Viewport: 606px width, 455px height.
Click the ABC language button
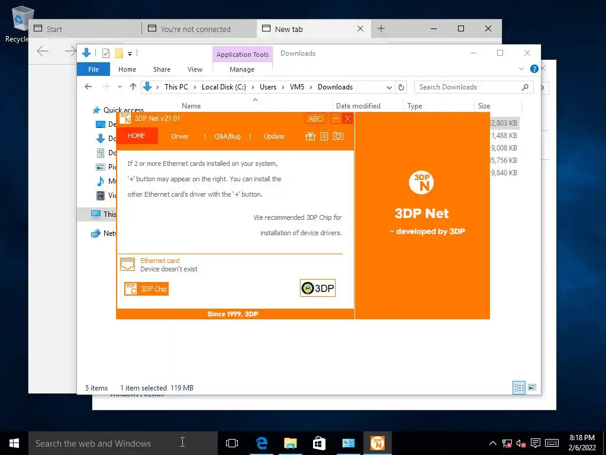tap(315, 118)
